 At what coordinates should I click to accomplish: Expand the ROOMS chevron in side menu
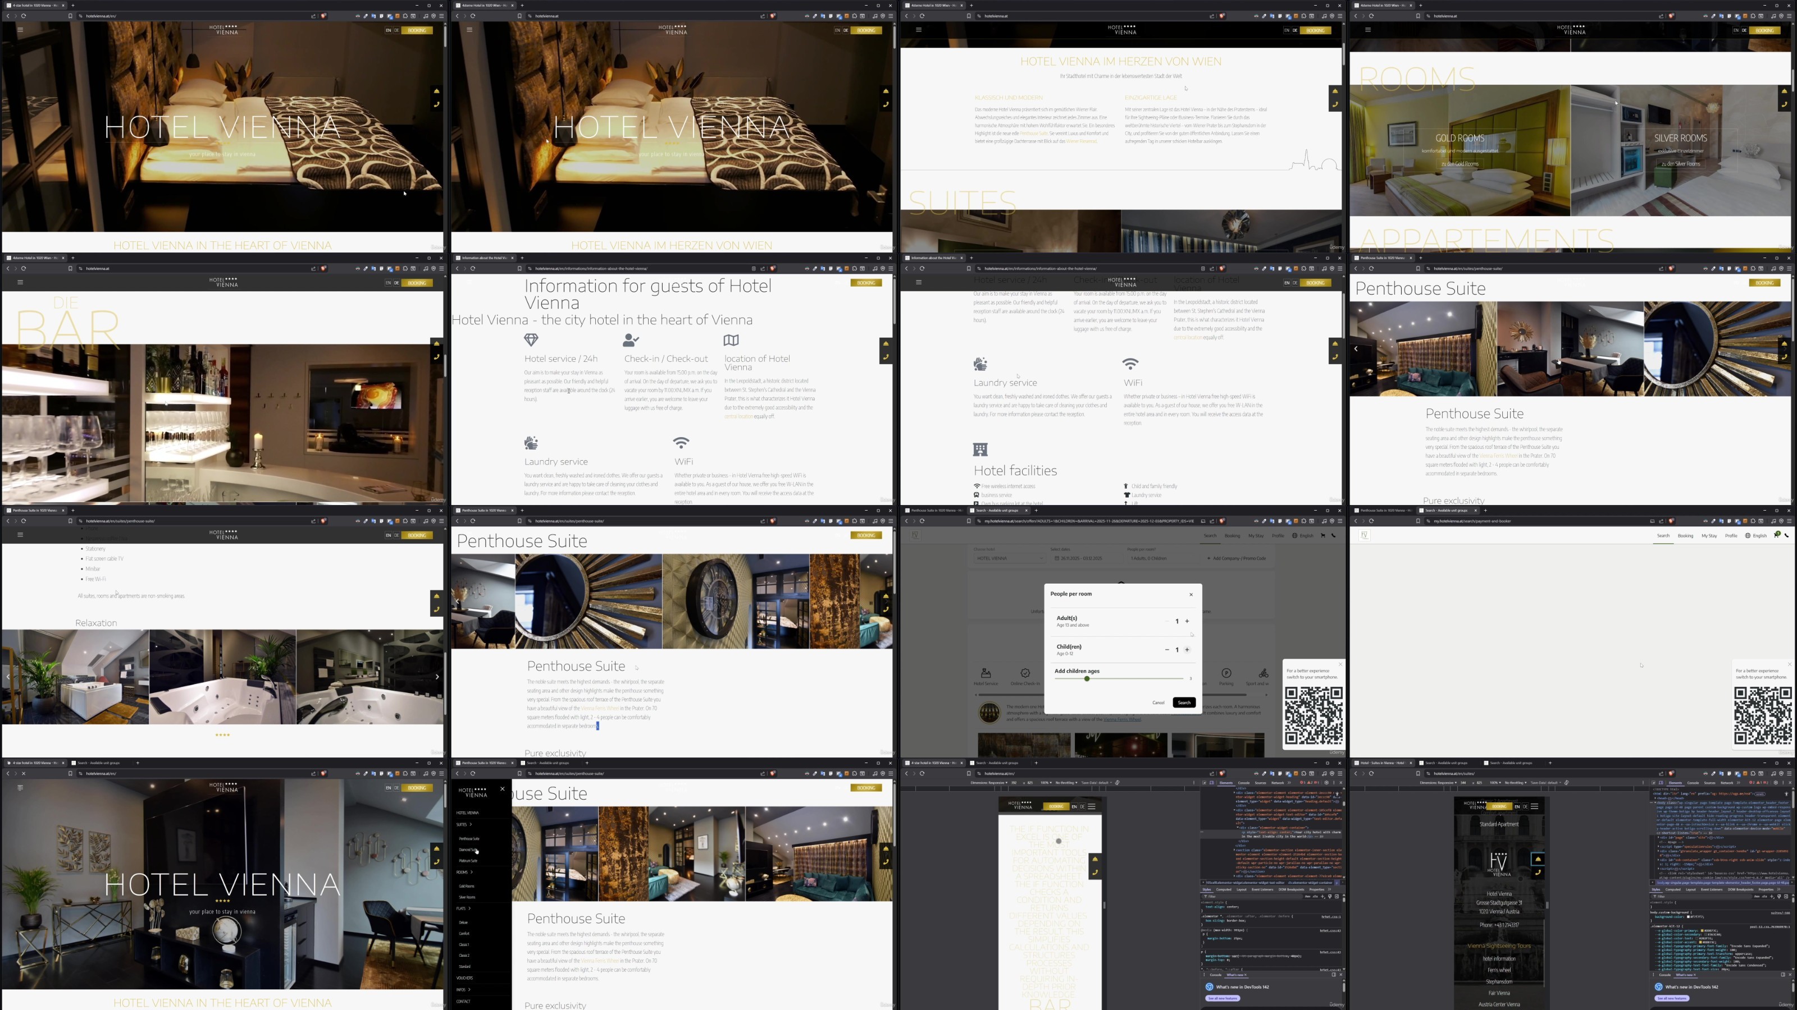coord(472,872)
